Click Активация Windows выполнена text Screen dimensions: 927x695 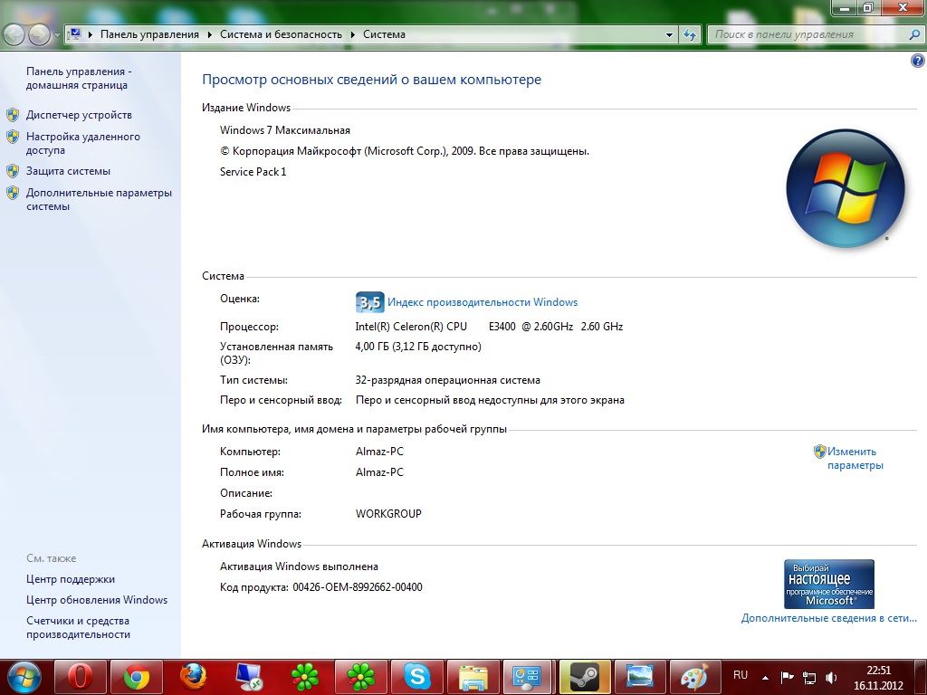(x=299, y=566)
